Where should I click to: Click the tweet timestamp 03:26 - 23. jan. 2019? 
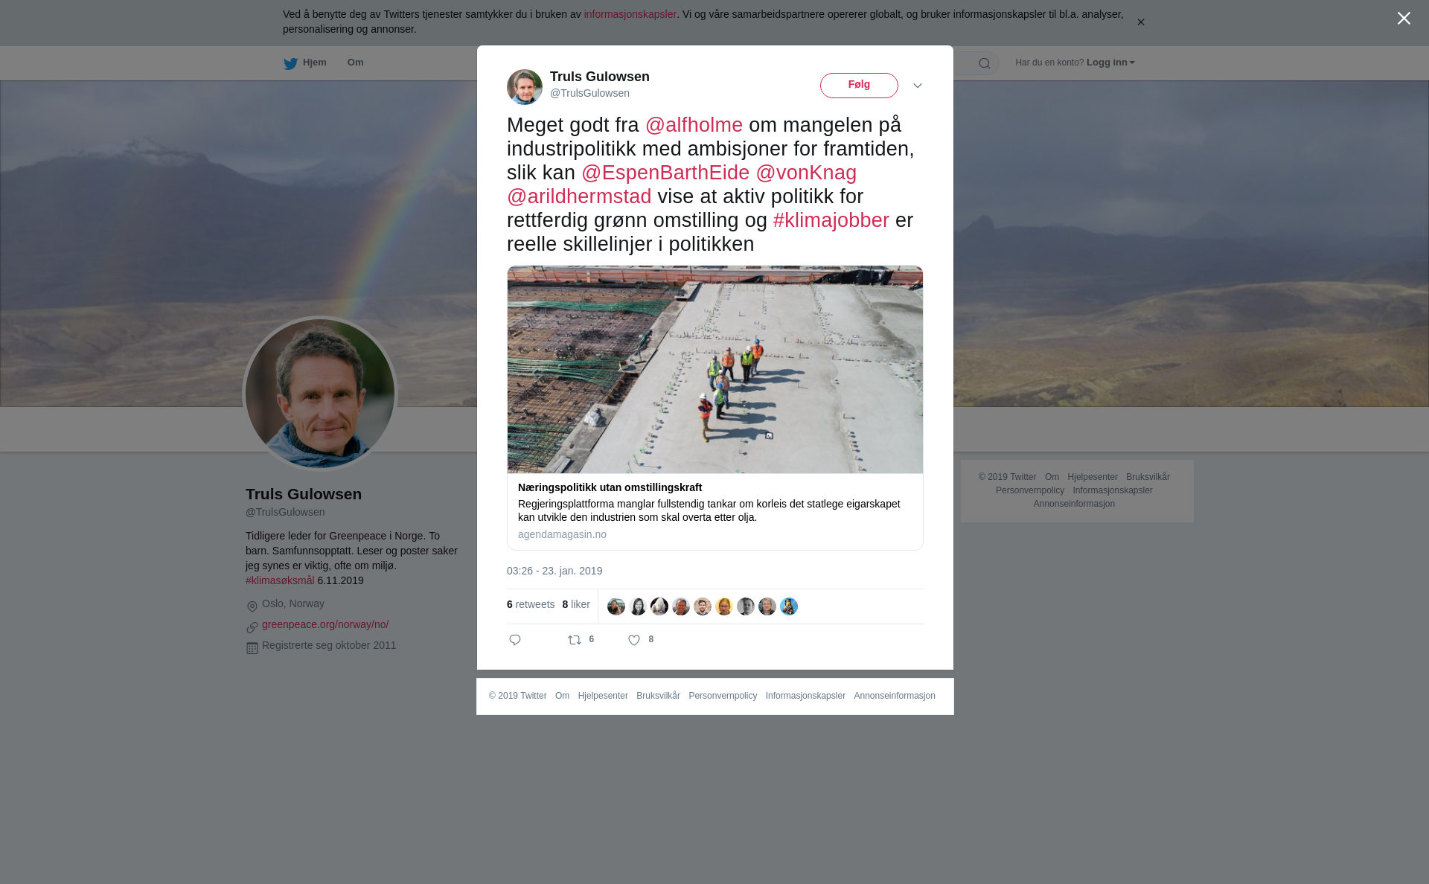pyautogui.click(x=554, y=571)
